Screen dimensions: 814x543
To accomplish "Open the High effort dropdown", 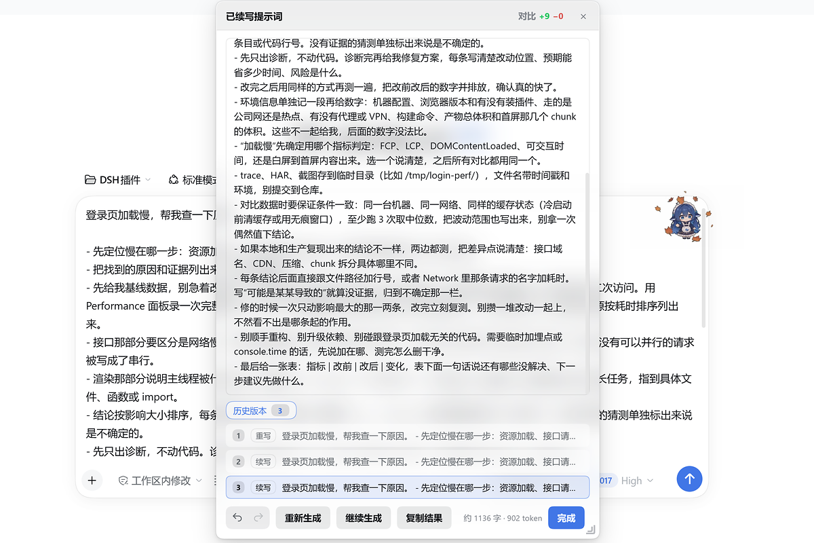I will (637, 481).
